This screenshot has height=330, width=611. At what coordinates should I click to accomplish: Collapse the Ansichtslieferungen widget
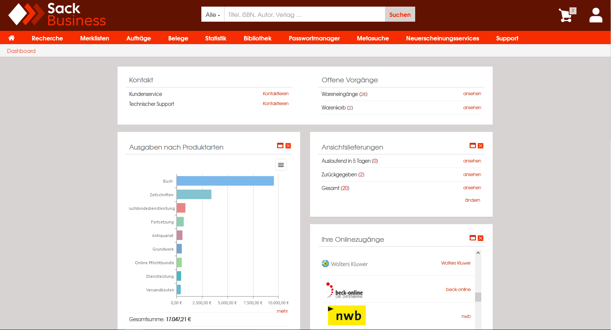pyautogui.click(x=472, y=146)
